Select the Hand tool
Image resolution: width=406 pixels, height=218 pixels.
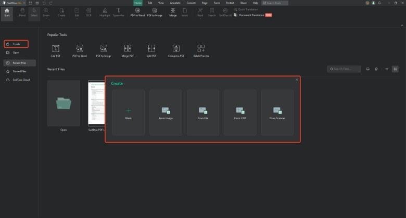tap(22, 12)
